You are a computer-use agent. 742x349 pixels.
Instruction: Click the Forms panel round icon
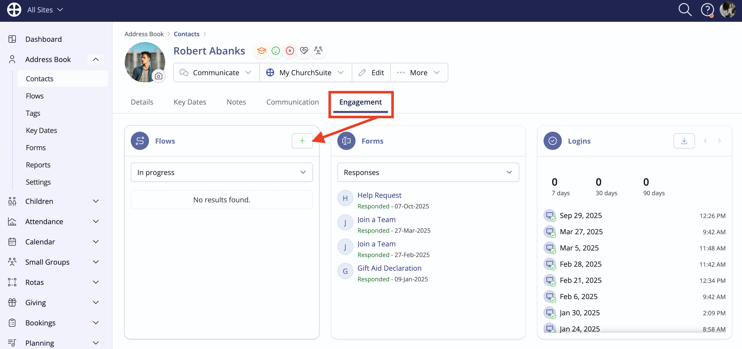coord(346,141)
